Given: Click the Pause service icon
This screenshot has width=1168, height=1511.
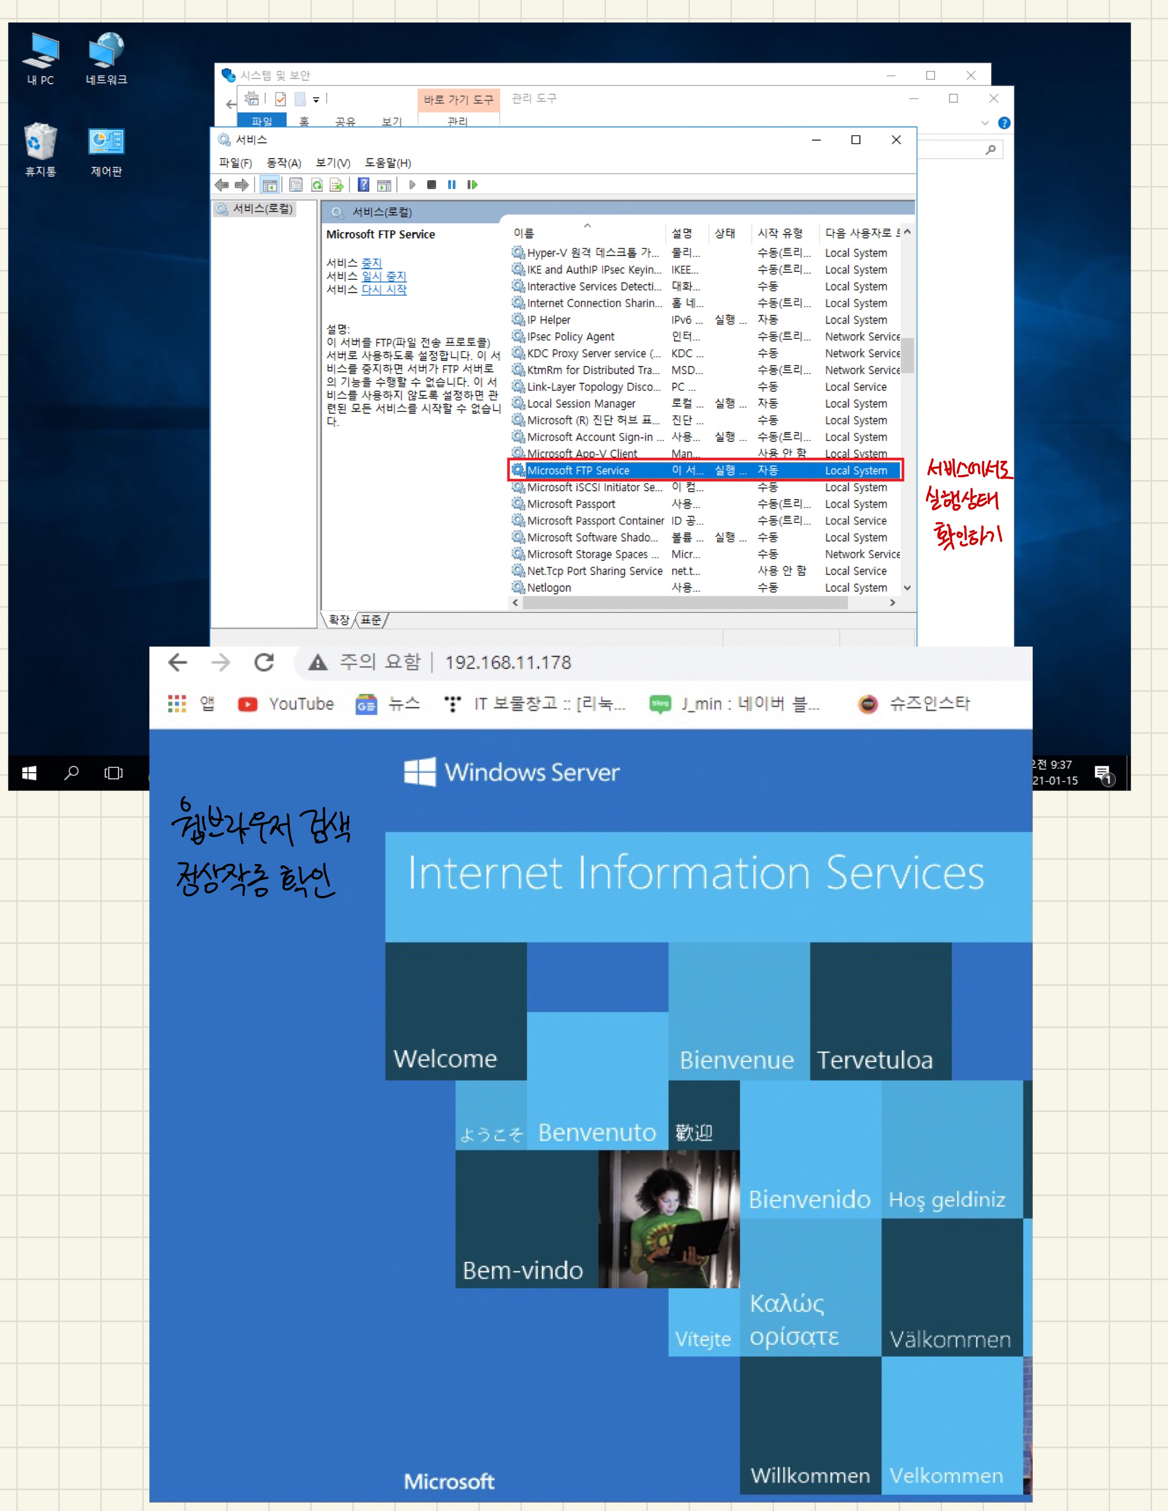Looking at the screenshot, I should click(451, 185).
